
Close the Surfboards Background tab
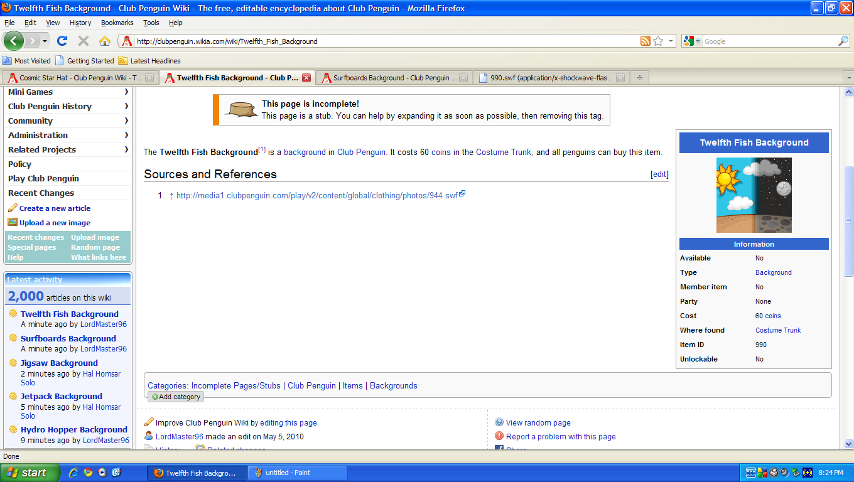coord(463,78)
